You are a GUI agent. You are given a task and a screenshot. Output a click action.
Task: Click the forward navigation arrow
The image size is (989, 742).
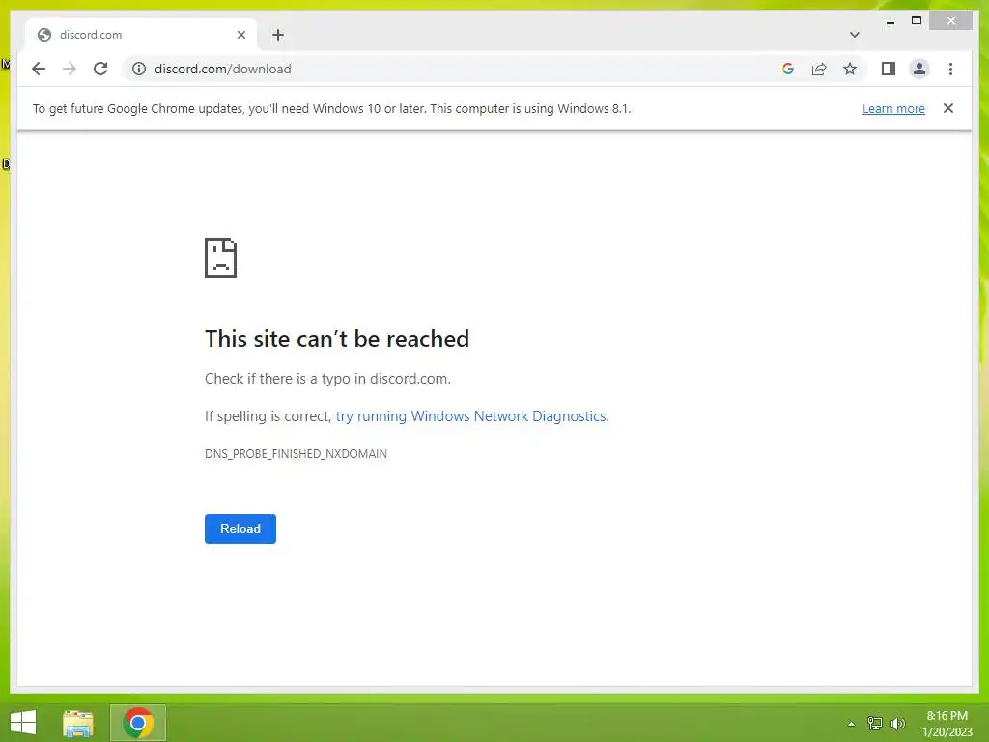[x=70, y=69]
